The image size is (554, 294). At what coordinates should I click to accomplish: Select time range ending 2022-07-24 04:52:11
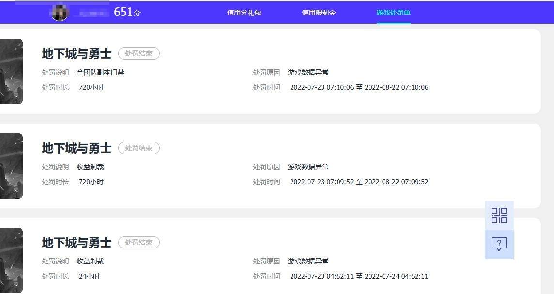tap(359, 277)
